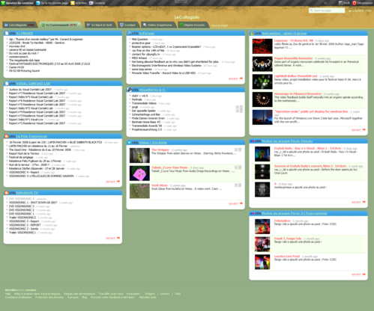Image resolution: width=374 pixels, height=311 pixels.
Task: Open the LeCollagiste tab
Action: coord(20,25)
